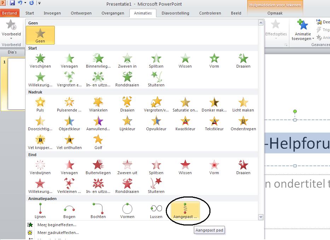Select the Puls emphasis effect
The height and width of the screenshot is (240, 330).
[x=40, y=104]
